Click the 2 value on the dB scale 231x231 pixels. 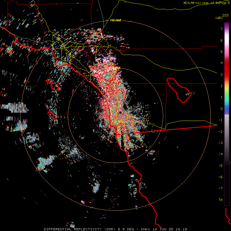tap(222, 86)
